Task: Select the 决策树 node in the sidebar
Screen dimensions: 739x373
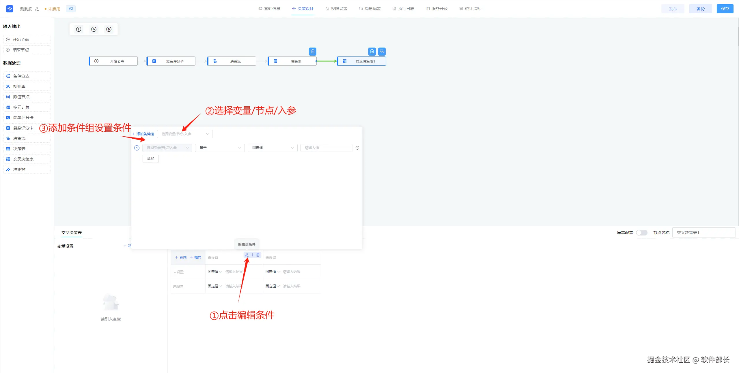Action: (x=19, y=169)
